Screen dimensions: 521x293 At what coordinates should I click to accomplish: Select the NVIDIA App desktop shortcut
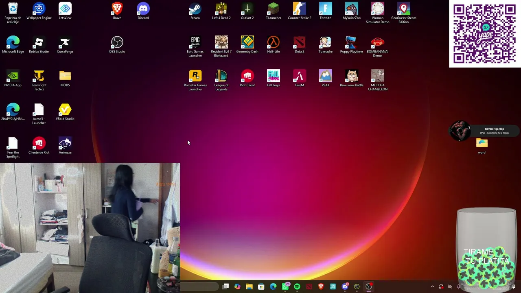[13, 79]
